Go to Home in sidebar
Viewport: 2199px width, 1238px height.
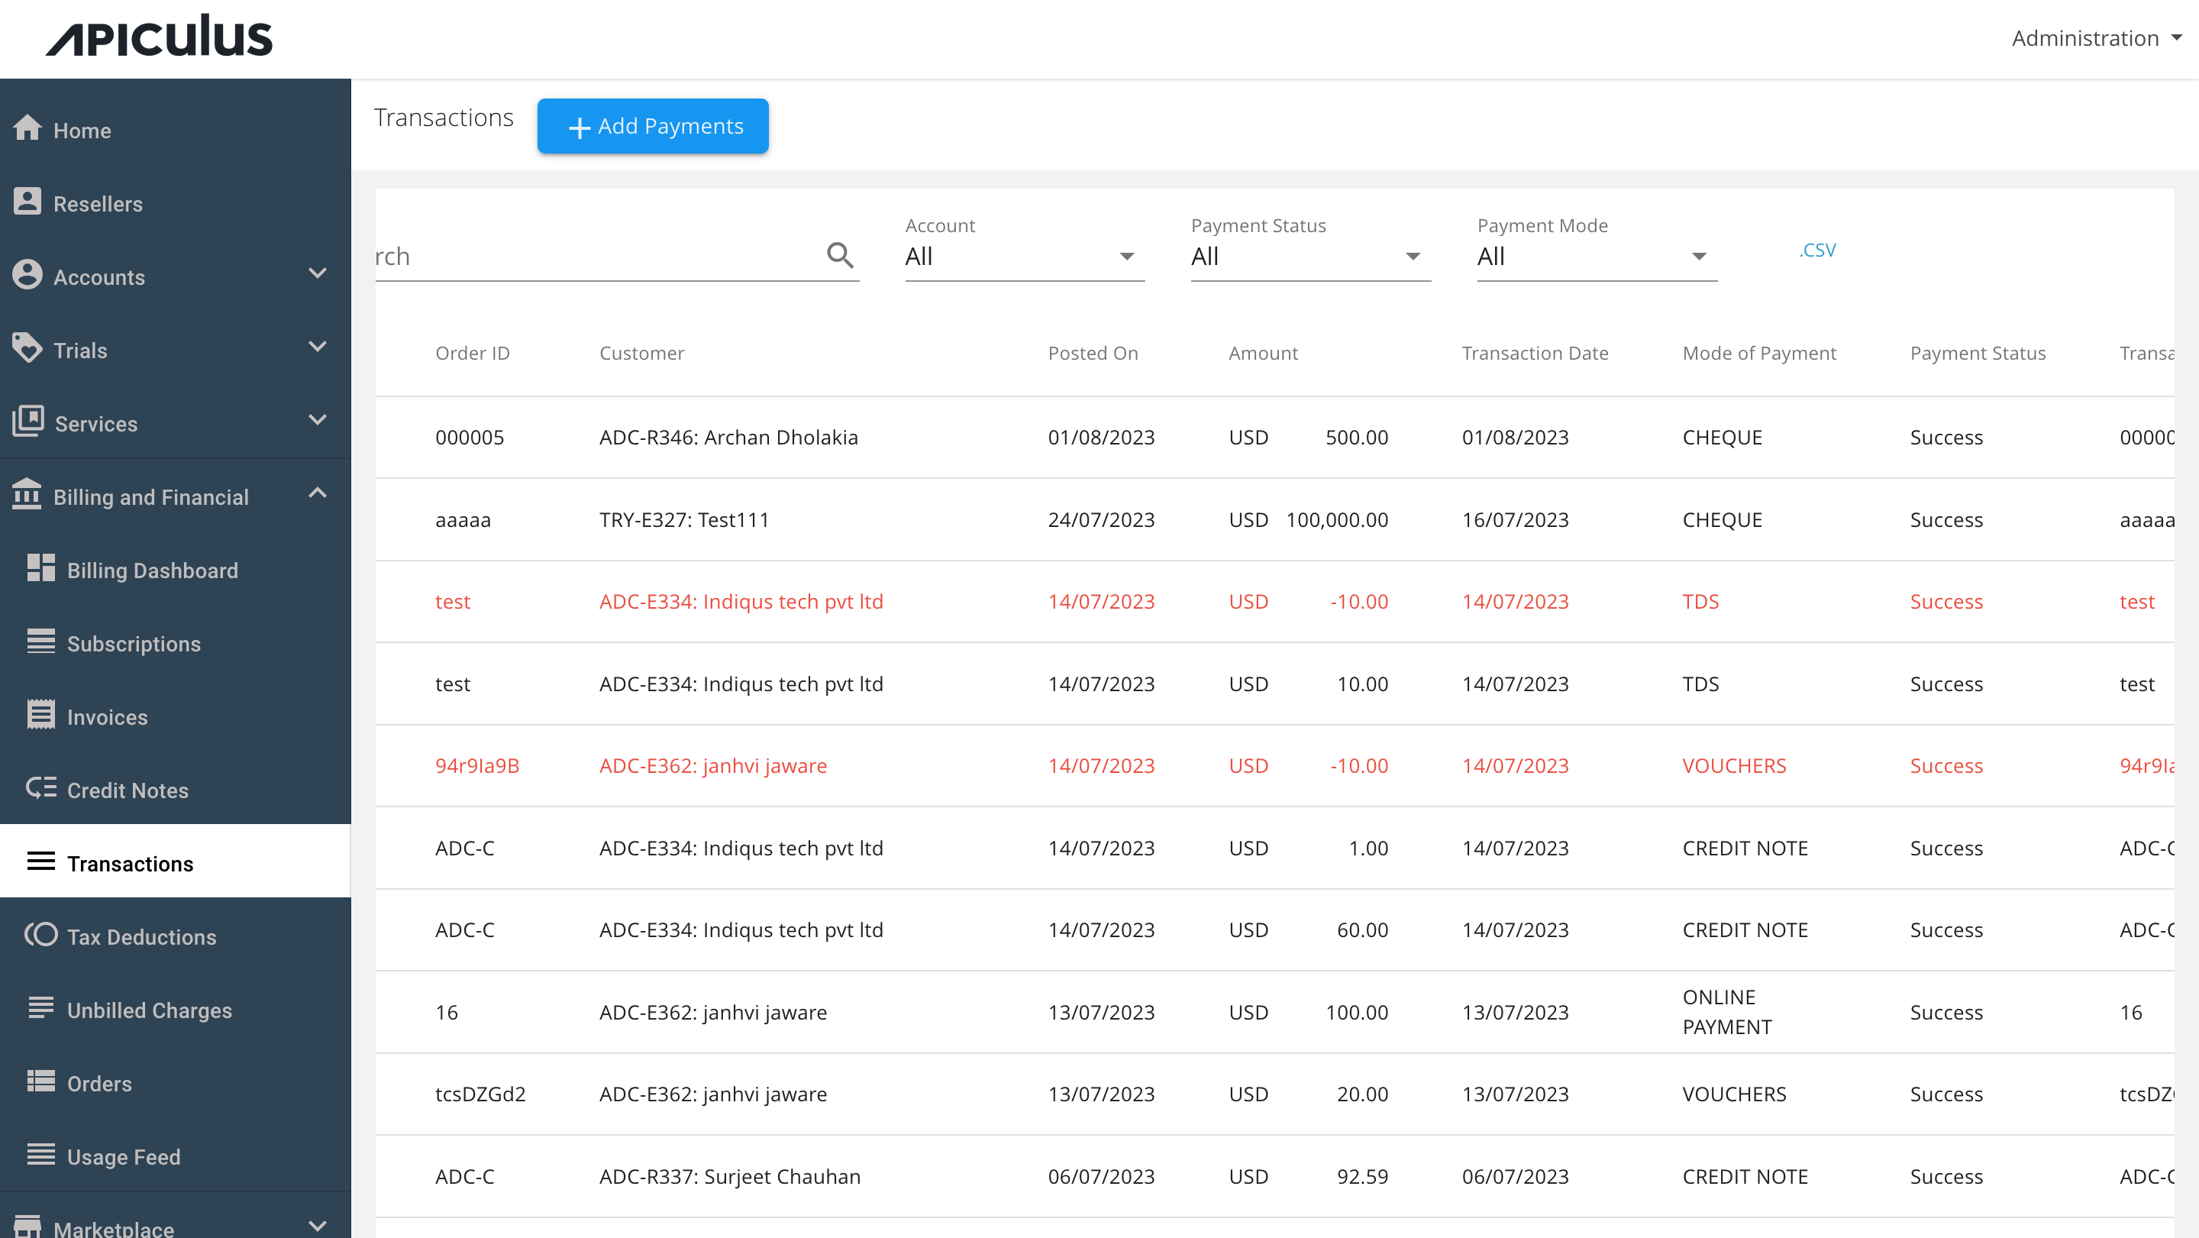(175, 130)
